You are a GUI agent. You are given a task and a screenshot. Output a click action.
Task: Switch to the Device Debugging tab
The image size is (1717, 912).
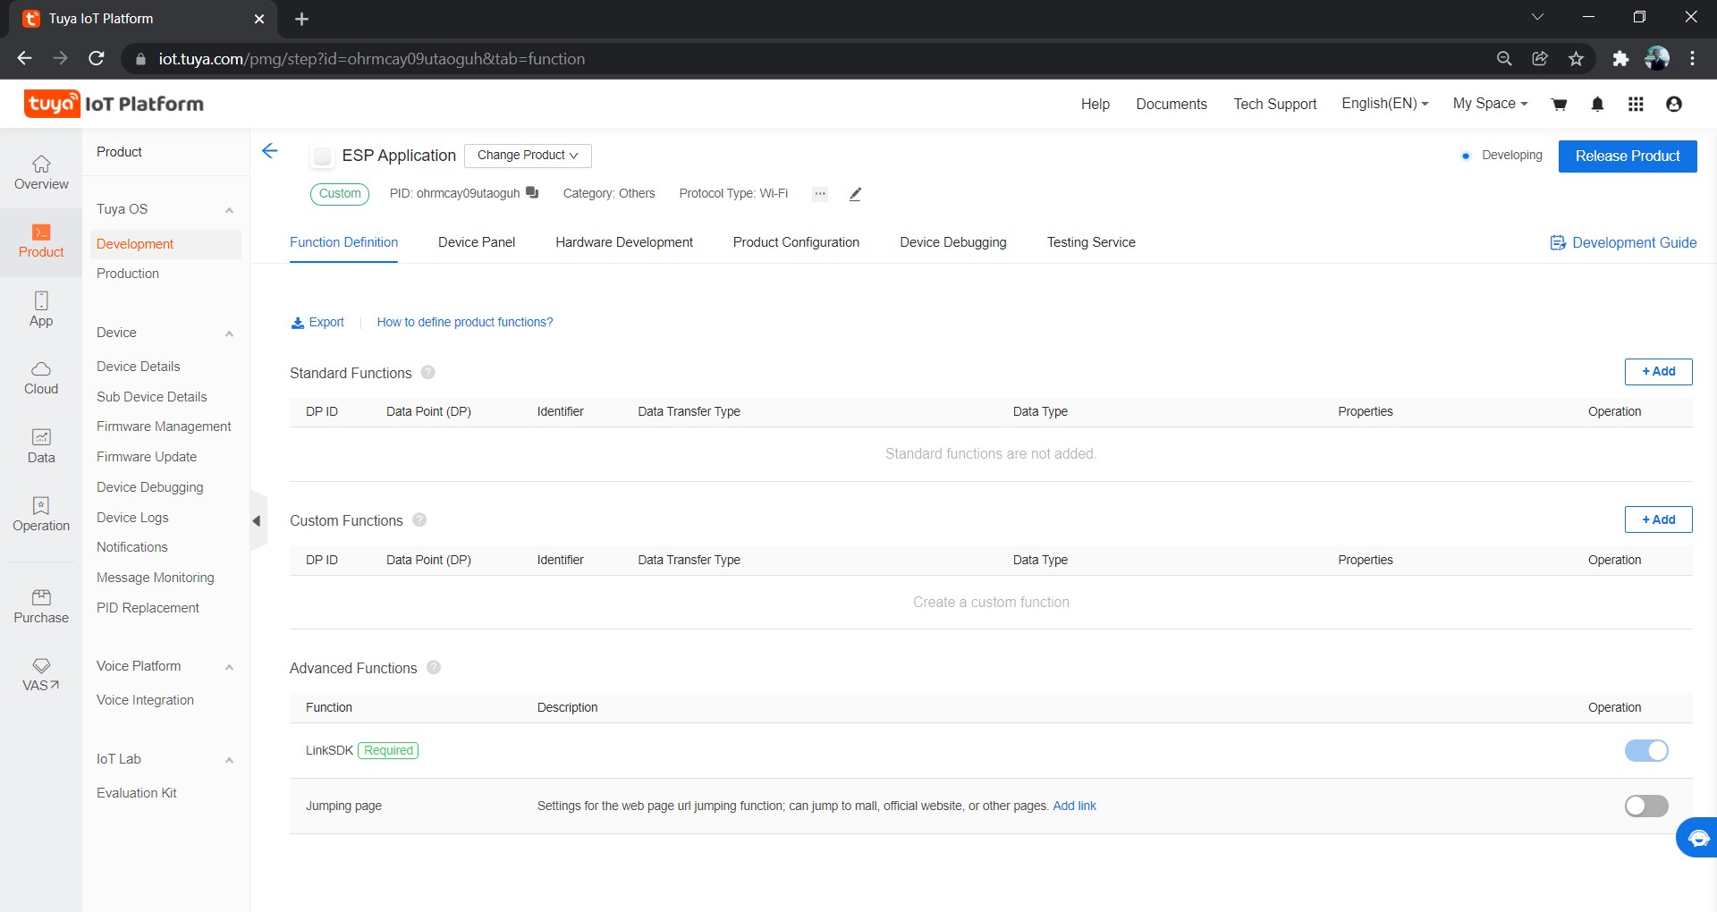953,242
